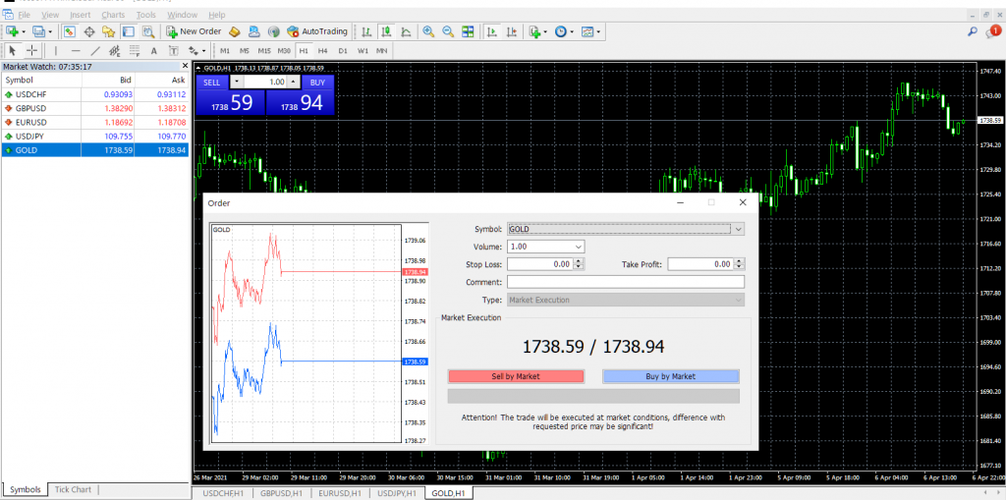Select the text label 'T' tool
1006x500 pixels.
pos(174,51)
